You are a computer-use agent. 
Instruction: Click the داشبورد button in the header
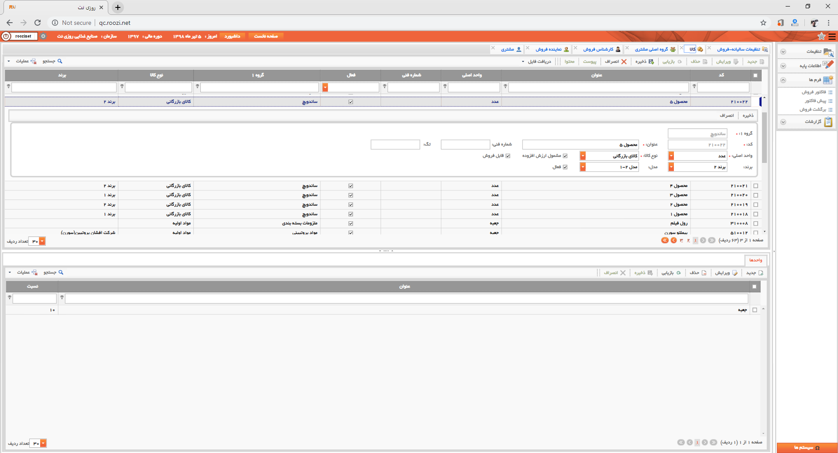[x=232, y=36]
